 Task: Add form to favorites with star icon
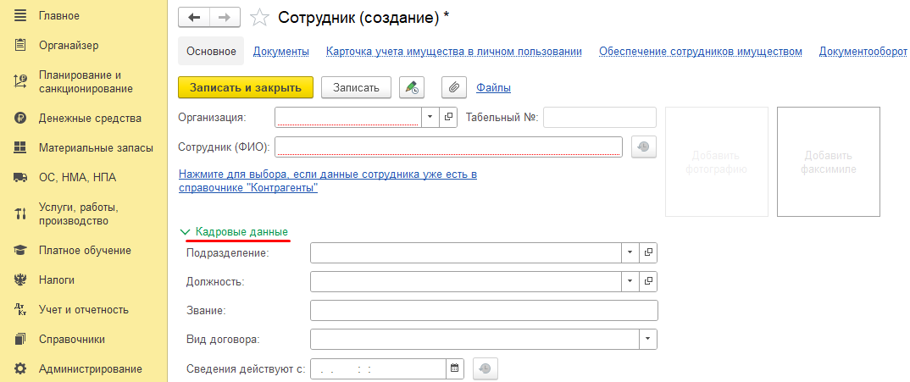(259, 18)
